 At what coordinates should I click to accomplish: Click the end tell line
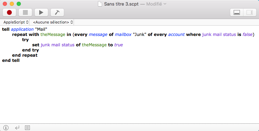11,60
